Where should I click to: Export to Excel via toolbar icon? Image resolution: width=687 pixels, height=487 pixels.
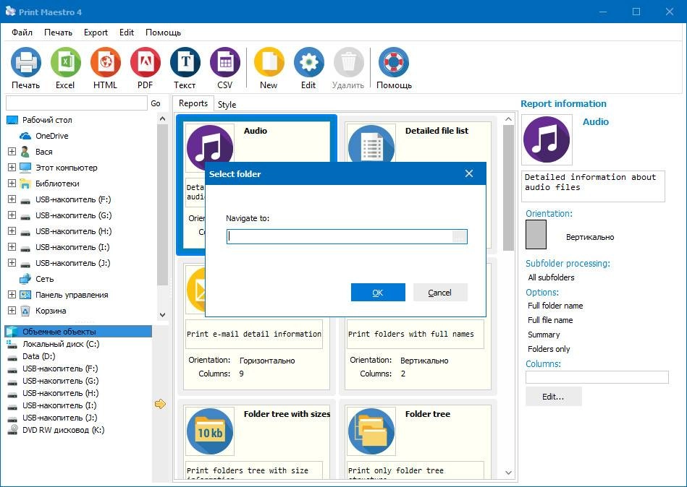[66, 62]
